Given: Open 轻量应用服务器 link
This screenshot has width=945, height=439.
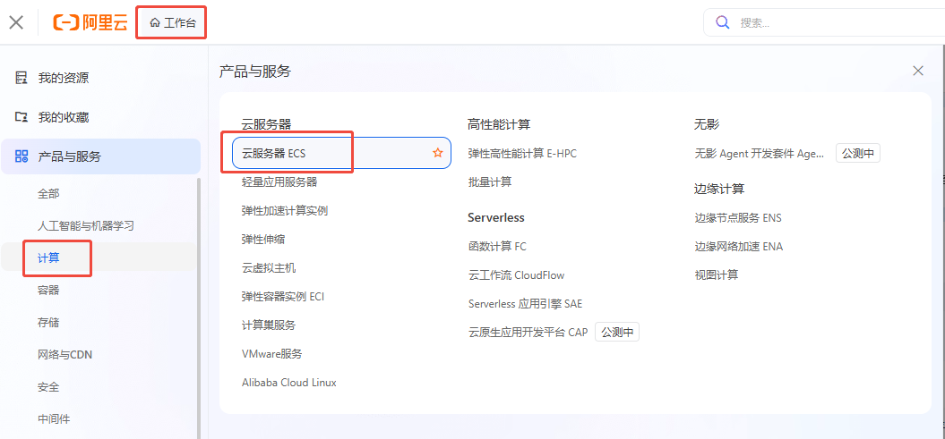Looking at the screenshot, I should pyautogui.click(x=279, y=182).
